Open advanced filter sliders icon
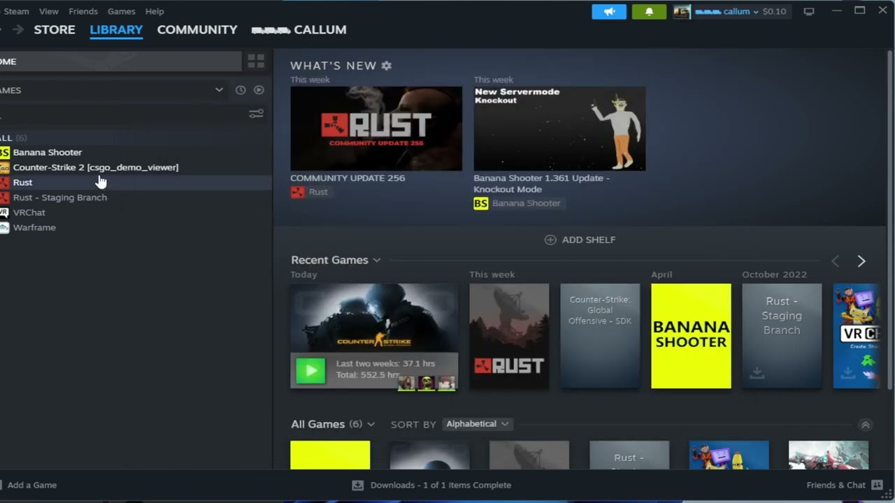 point(257,114)
